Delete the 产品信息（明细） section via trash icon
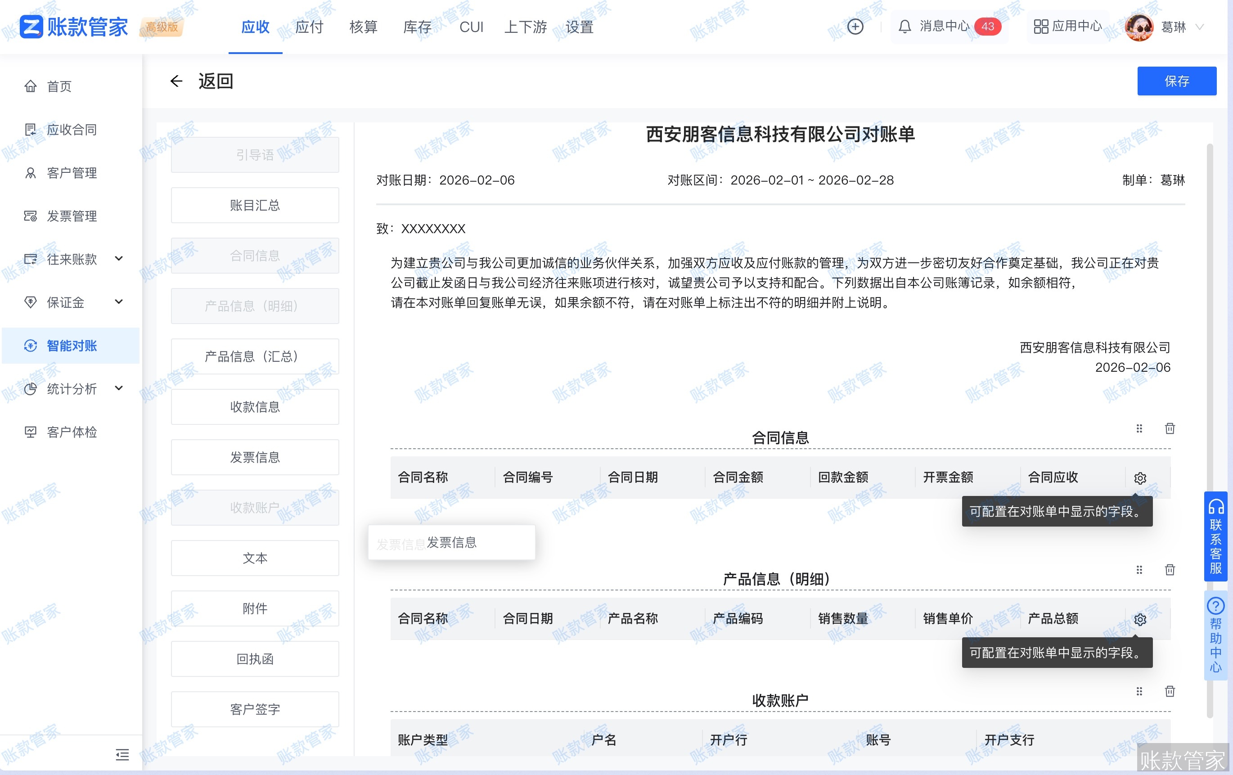The width and height of the screenshot is (1233, 775). 1170,570
